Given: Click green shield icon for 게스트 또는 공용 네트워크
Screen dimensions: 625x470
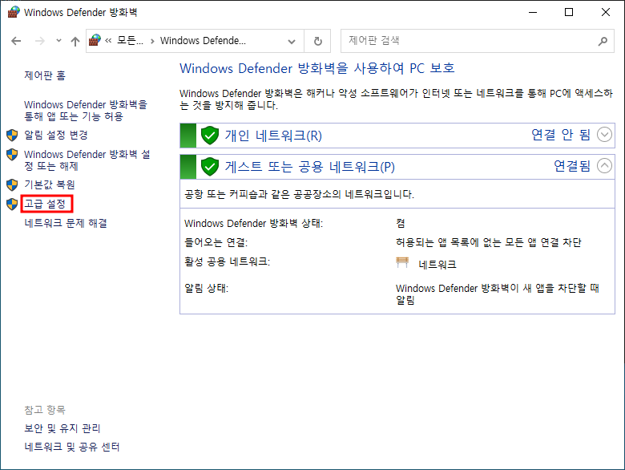Looking at the screenshot, I should [210, 166].
